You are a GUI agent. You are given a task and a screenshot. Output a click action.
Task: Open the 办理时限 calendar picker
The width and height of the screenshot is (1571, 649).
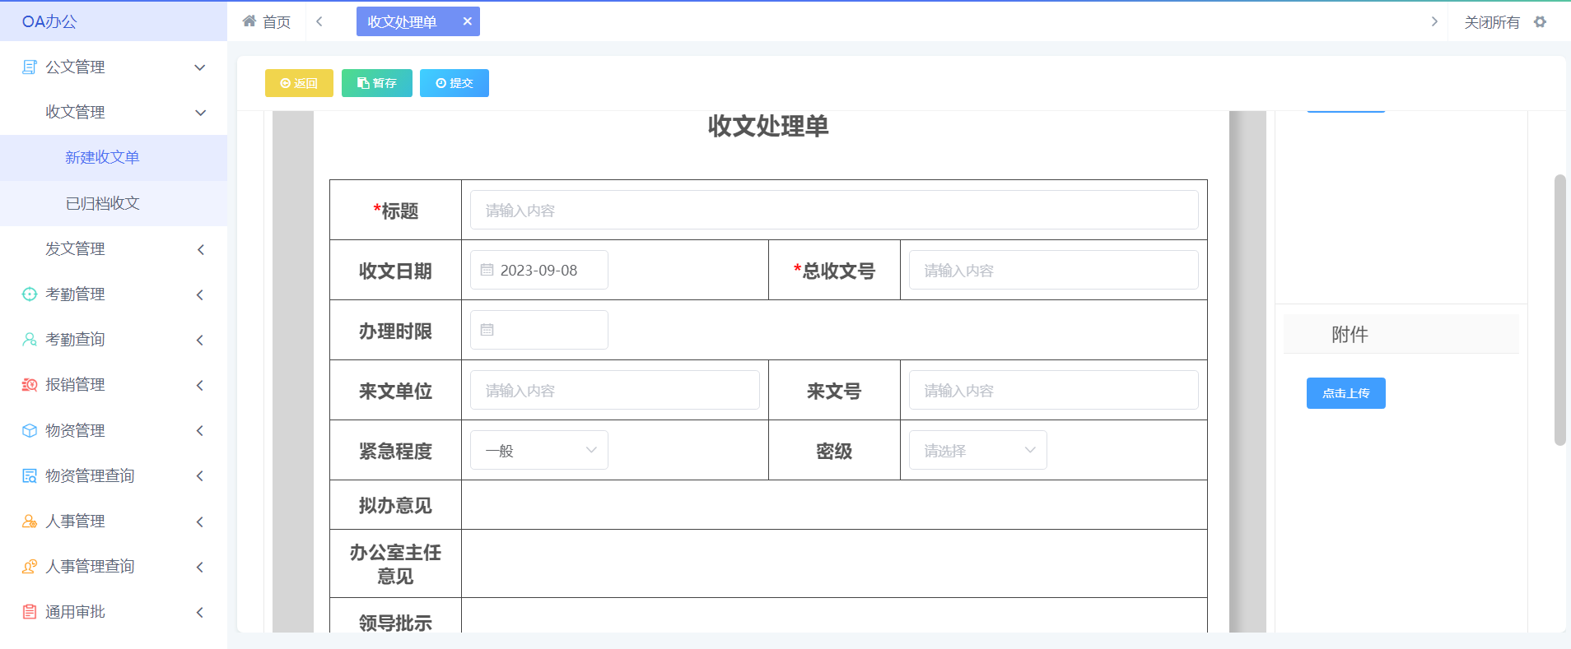tap(538, 330)
